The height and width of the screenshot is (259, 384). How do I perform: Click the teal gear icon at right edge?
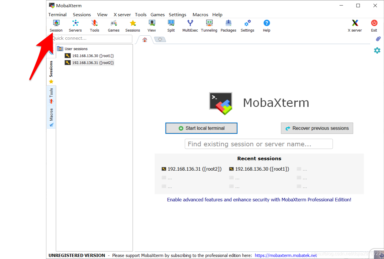[377, 50]
